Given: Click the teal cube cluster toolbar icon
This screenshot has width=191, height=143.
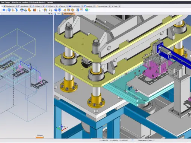Looking at the screenshot, I should pos(87,10).
